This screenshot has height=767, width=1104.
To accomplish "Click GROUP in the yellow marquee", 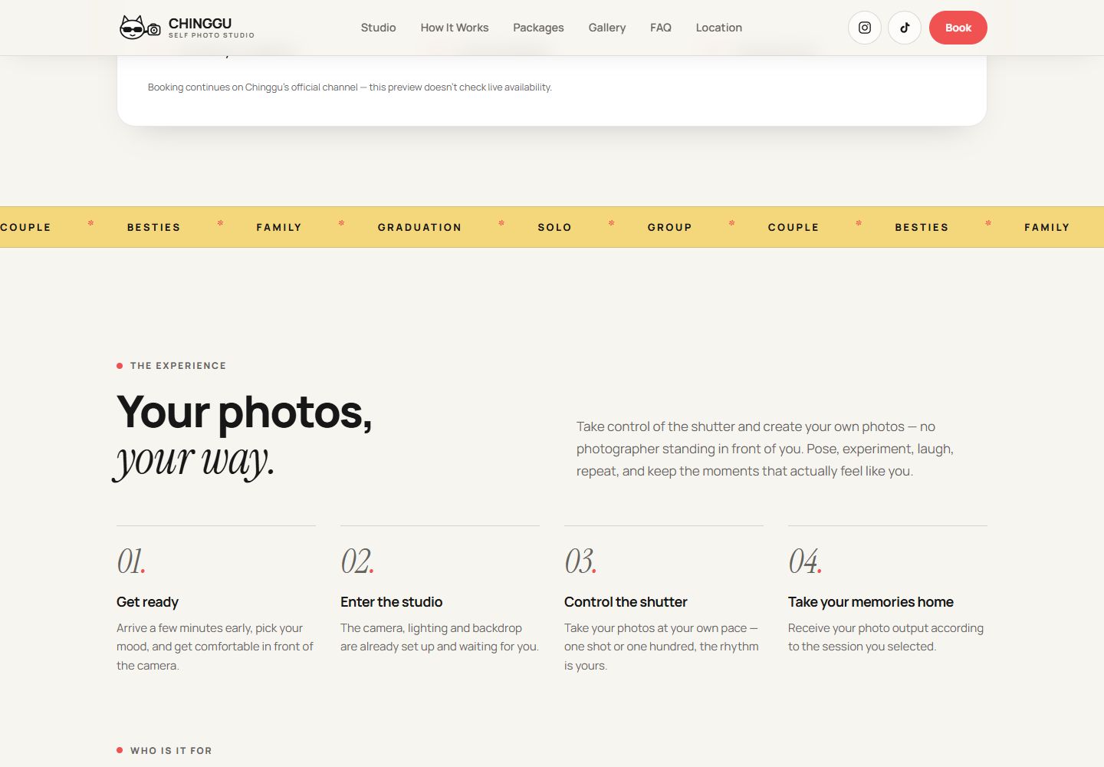I will pyautogui.click(x=670, y=227).
